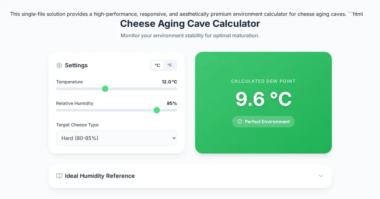Click the 12.0 °C temperature readout
The width and height of the screenshot is (380, 199).
click(169, 82)
